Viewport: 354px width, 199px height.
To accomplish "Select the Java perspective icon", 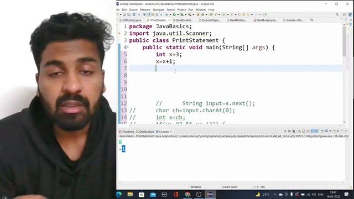I will pyautogui.click(x=350, y=15).
